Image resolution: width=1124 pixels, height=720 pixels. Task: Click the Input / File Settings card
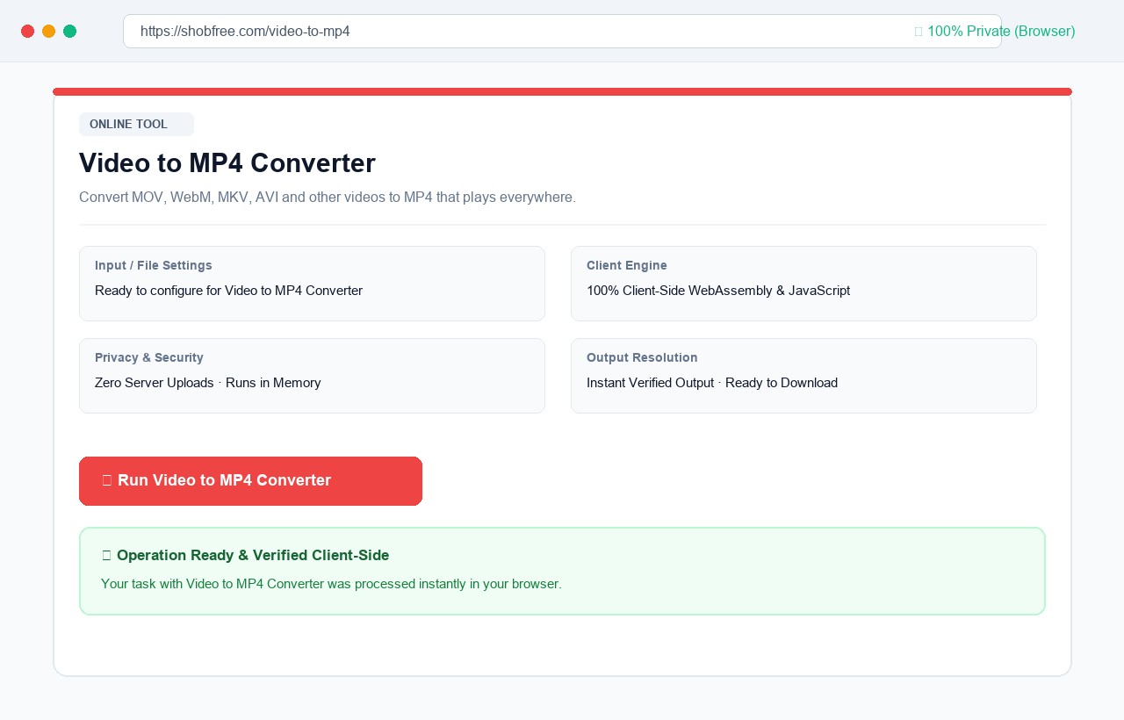pos(312,284)
